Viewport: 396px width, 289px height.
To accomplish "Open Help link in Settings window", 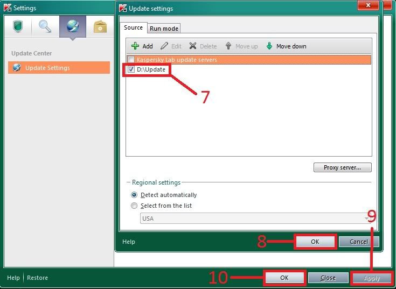I will [x=13, y=278].
